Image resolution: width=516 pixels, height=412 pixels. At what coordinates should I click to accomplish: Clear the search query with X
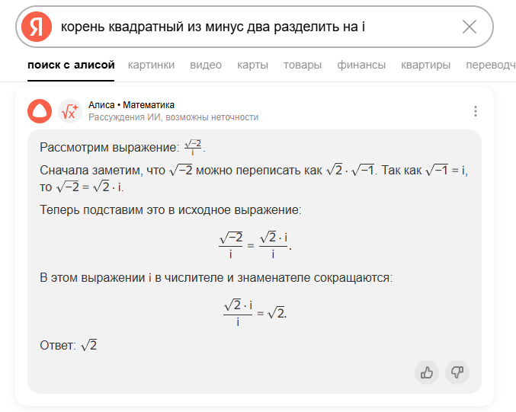coord(470,27)
